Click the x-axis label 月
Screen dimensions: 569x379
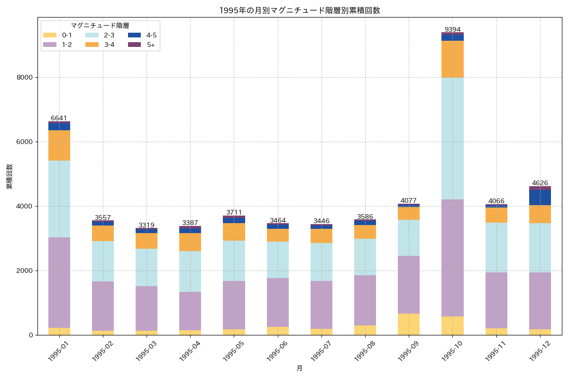point(299,368)
